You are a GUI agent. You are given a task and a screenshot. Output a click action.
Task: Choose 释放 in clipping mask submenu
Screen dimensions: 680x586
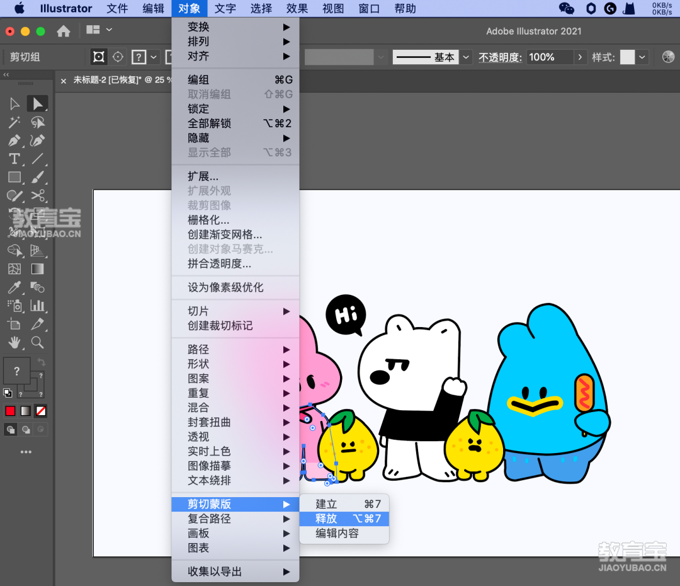[x=344, y=519]
